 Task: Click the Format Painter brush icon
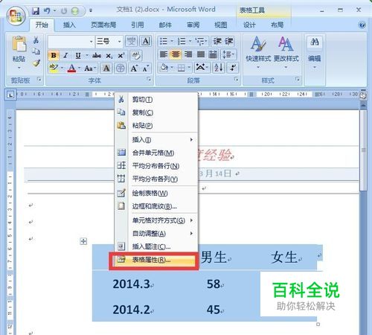click(36, 63)
